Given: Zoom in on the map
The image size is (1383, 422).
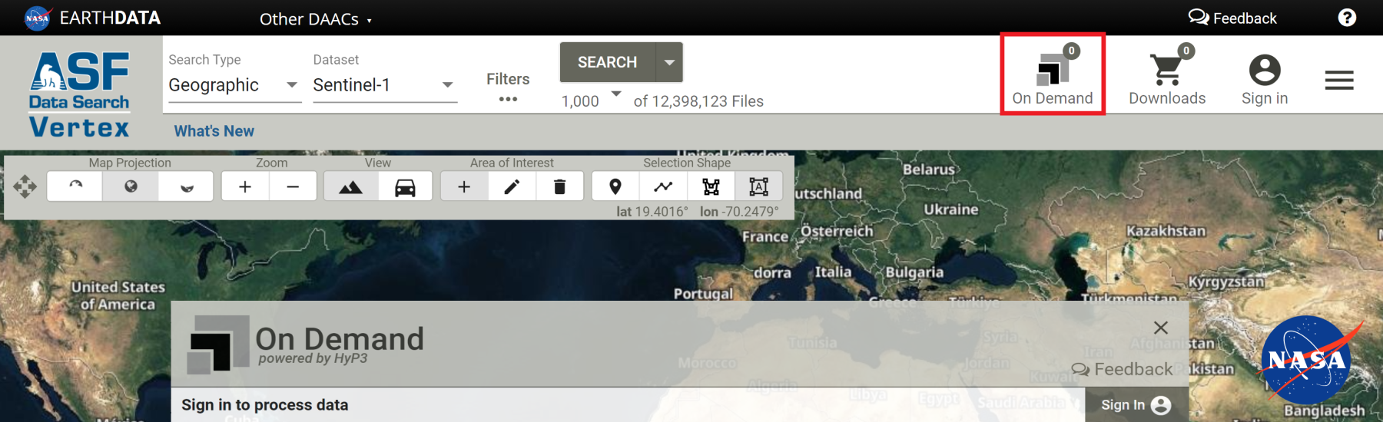Looking at the screenshot, I should 245,186.
